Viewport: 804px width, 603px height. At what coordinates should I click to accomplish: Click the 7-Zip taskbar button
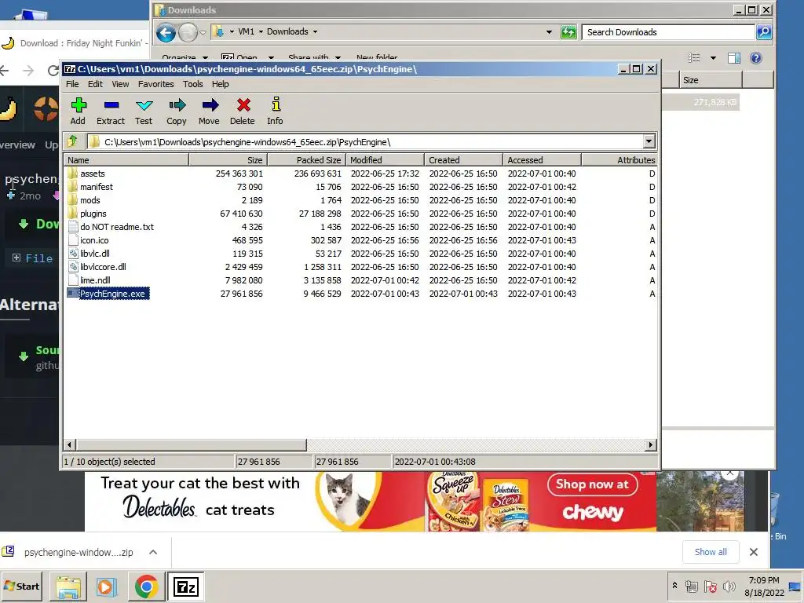point(185,587)
